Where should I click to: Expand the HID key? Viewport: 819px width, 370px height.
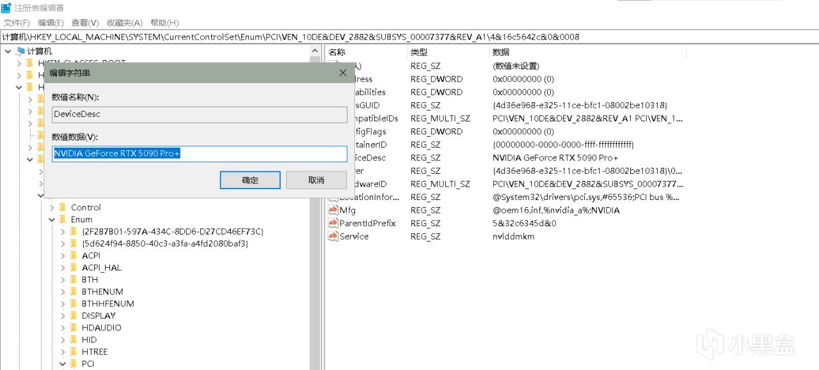click(63, 340)
